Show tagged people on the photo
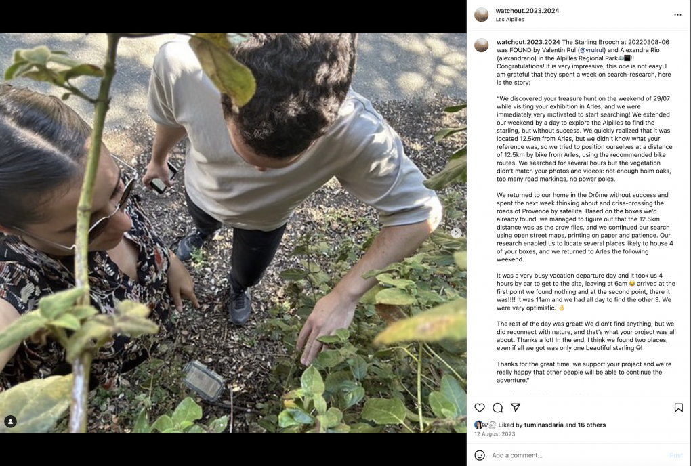The width and height of the screenshot is (691, 466). [10, 421]
